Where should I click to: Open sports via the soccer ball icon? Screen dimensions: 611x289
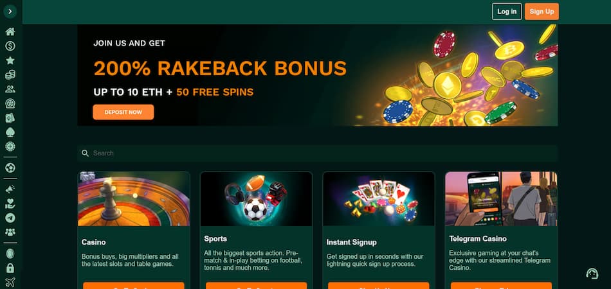coord(10,168)
